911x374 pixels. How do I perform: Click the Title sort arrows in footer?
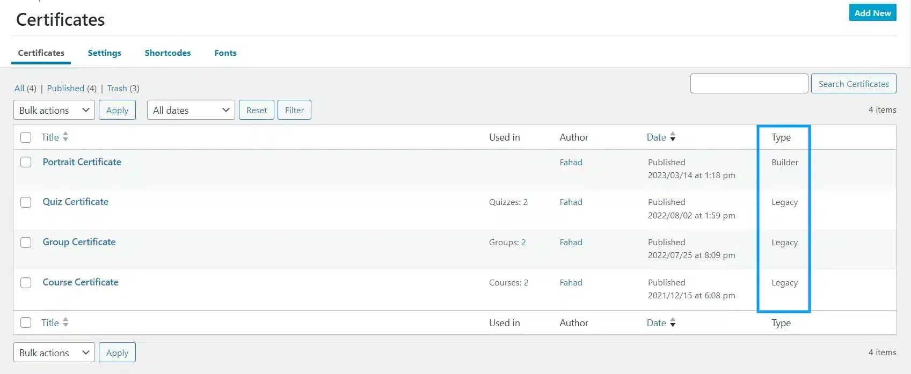pyautogui.click(x=65, y=322)
